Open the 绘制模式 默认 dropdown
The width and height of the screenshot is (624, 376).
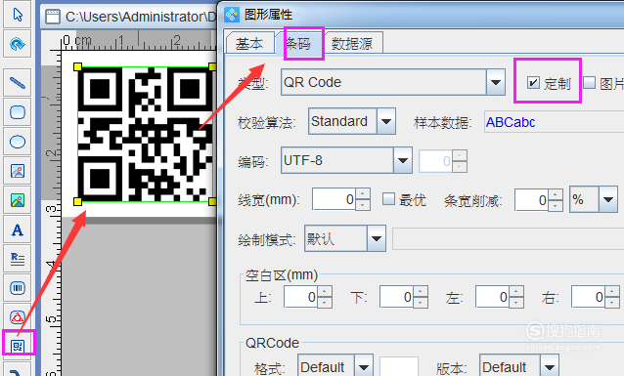(x=377, y=238)
